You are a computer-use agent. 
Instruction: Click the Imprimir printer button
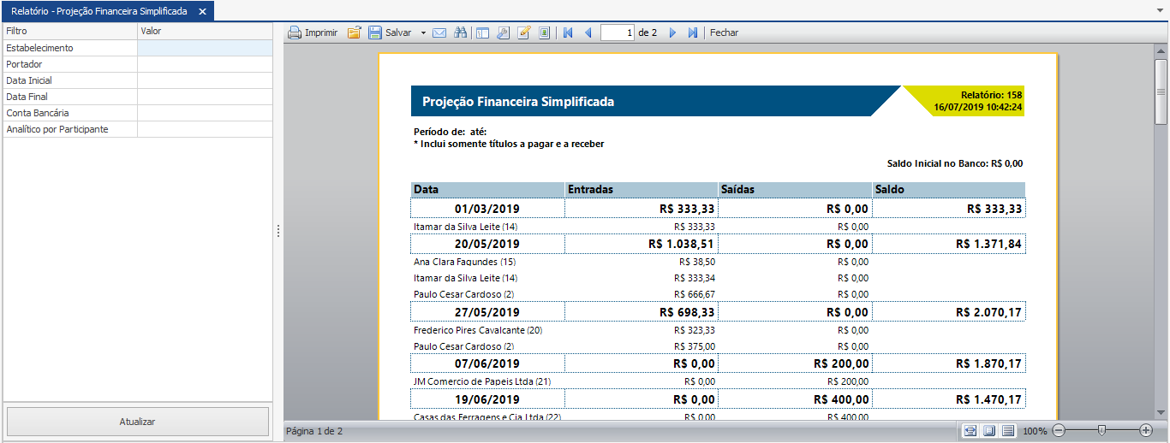[312, 32]
